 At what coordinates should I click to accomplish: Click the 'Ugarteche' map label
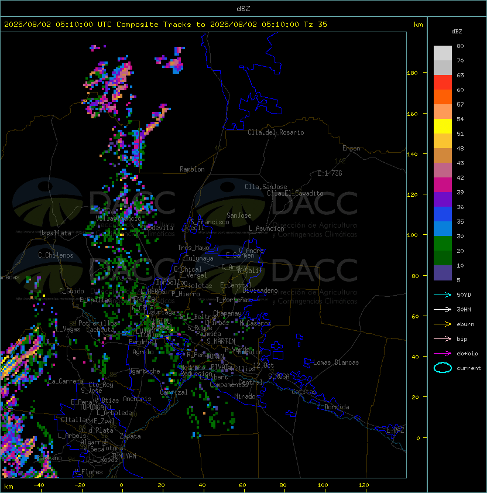point(145,371)
